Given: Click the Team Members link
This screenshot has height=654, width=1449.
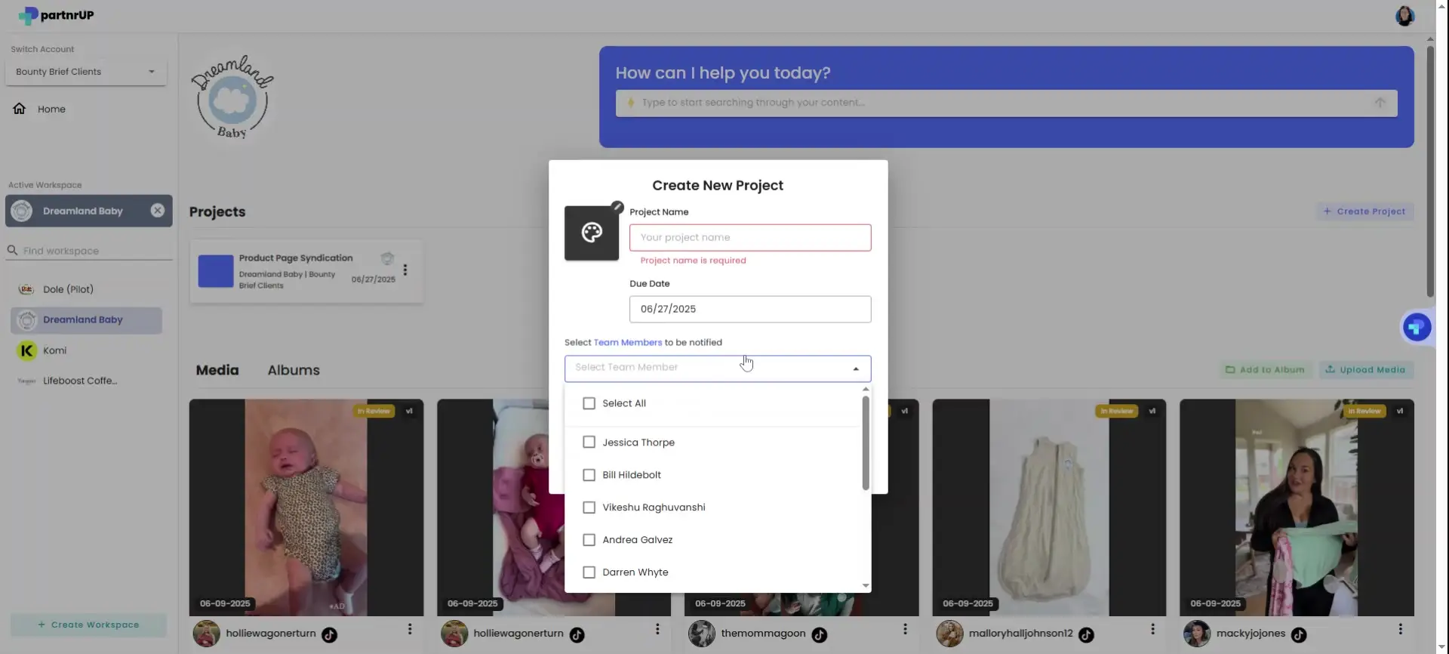Looking at the screenshot, I should [x=628, y=342].
